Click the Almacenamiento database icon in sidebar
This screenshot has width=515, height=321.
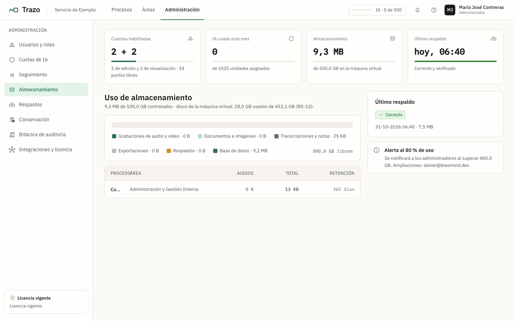pos(12,90)
